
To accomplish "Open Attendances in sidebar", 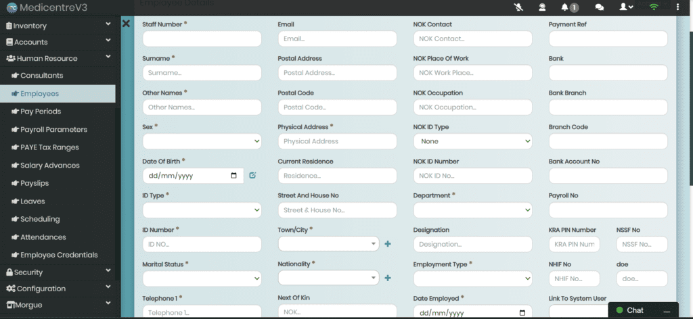I will 58,237.
